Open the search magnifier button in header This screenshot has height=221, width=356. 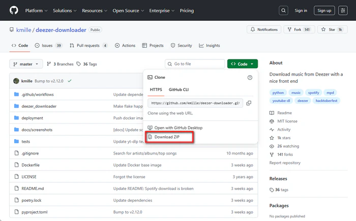pos(283,11)
